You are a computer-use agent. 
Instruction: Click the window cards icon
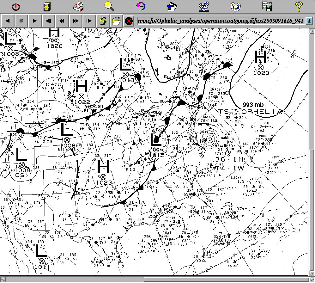point(173,6)
